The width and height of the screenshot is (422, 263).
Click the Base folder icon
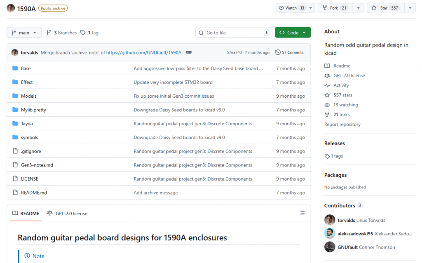click(15, 68)
